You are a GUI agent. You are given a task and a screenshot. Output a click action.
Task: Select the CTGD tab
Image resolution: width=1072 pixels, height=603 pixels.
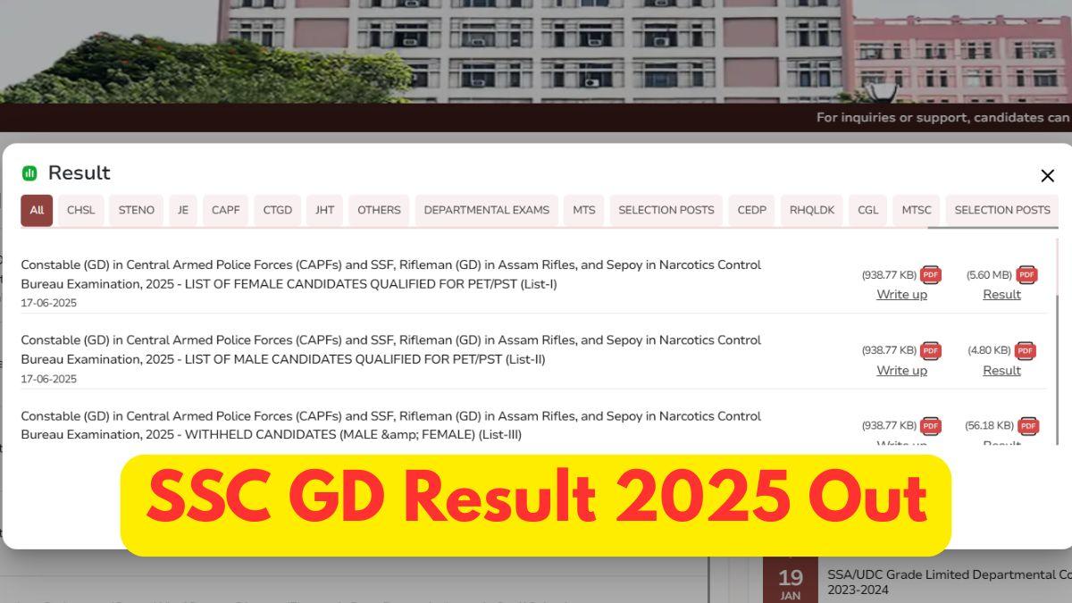point(278,210)
